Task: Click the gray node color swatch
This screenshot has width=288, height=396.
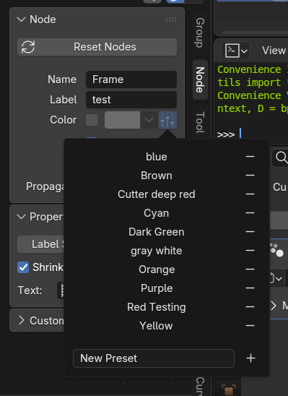Action: coord(122,120)
